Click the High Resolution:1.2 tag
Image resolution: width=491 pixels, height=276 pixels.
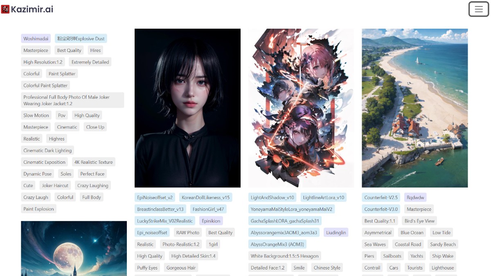pyautogui.click(x=43, y=62)
